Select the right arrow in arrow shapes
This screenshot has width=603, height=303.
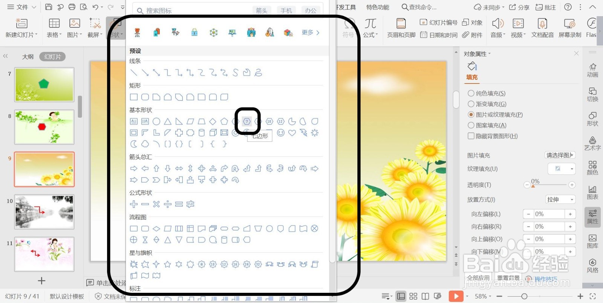click(134, 168)
